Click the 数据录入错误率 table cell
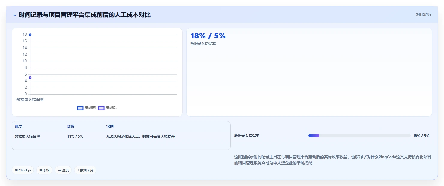 [27, 136]
